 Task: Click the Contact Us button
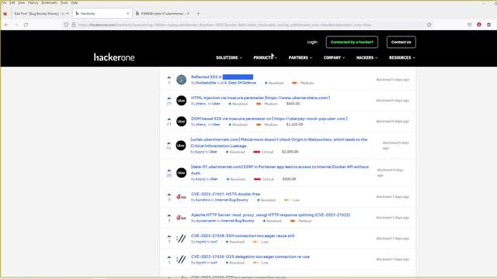click(x=401, y=42)
